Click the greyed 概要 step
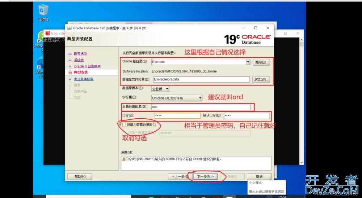 (x=77, y=85)
